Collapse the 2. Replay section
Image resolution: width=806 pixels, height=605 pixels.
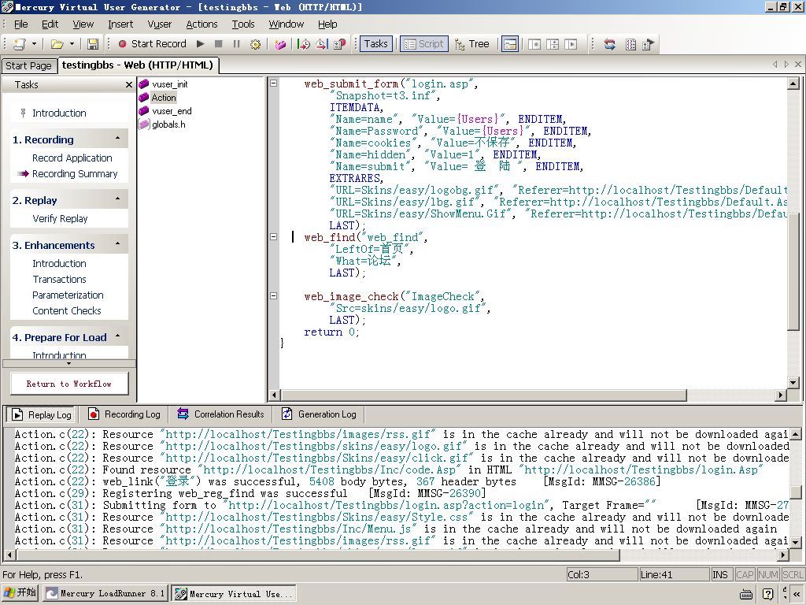coord(118,199)
